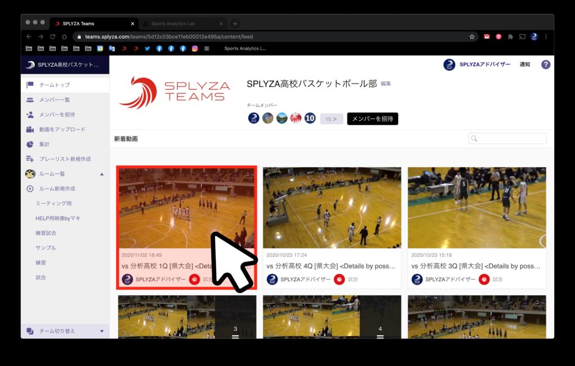Click the red tag icon on the 3Q video
The height and width of the screenshot is (366, 575).
(484, 279)
